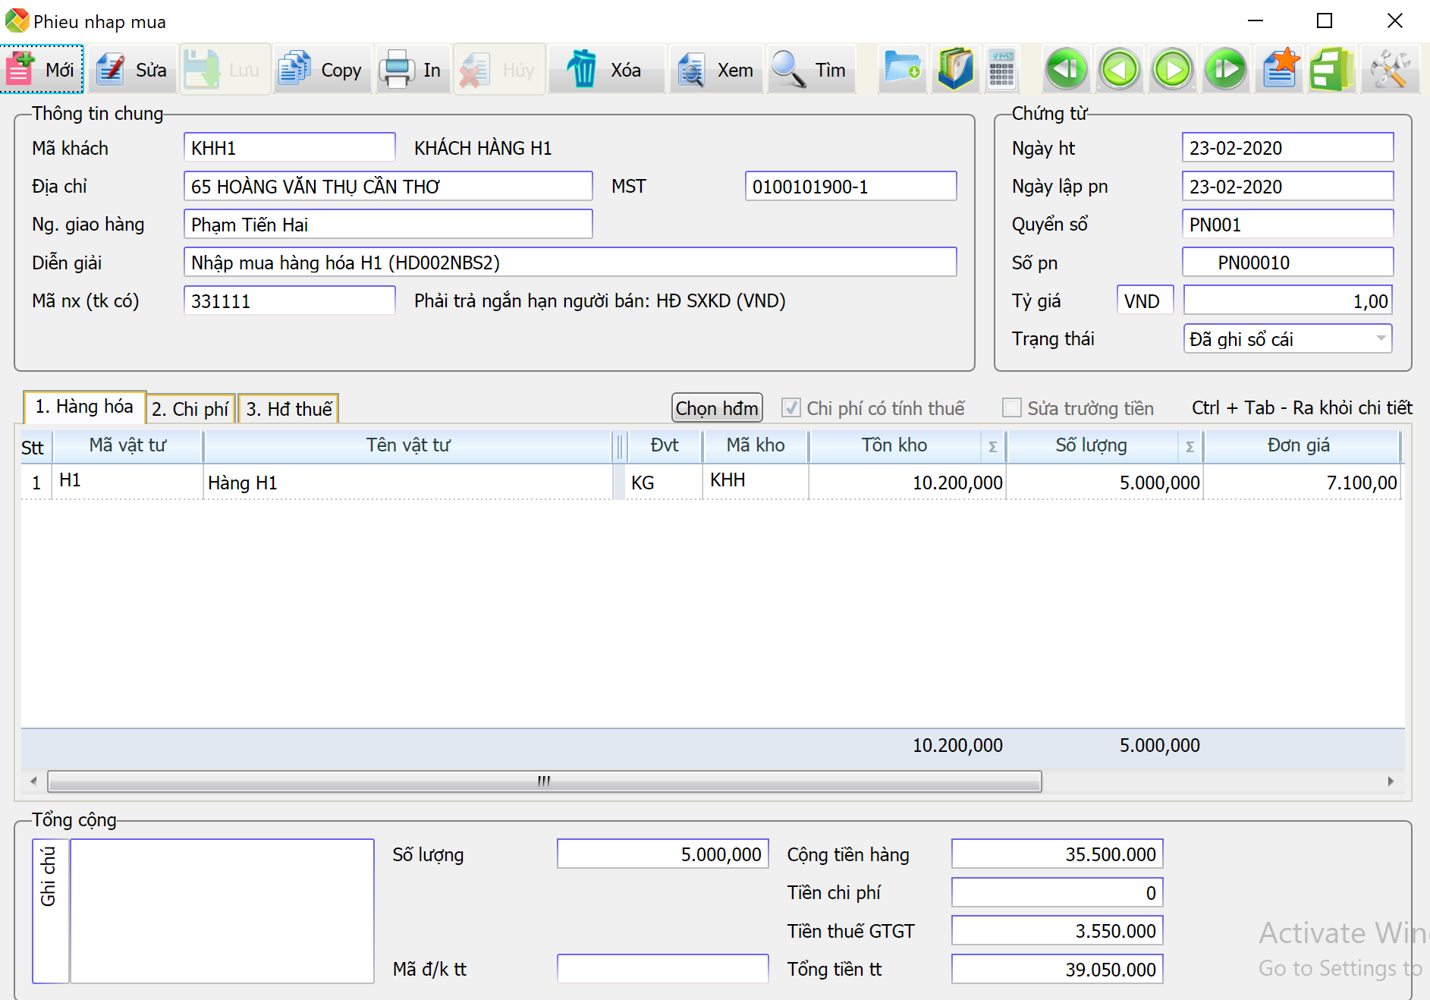Switch to the '2. Chi phí' tab
The height and width of the screenshot is (1000, 1430).
[x=190, y=409]
